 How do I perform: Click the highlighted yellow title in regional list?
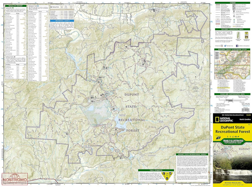(x=224, y=88)
